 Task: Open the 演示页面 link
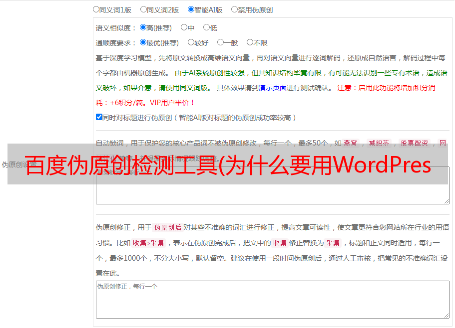point(272,88)
